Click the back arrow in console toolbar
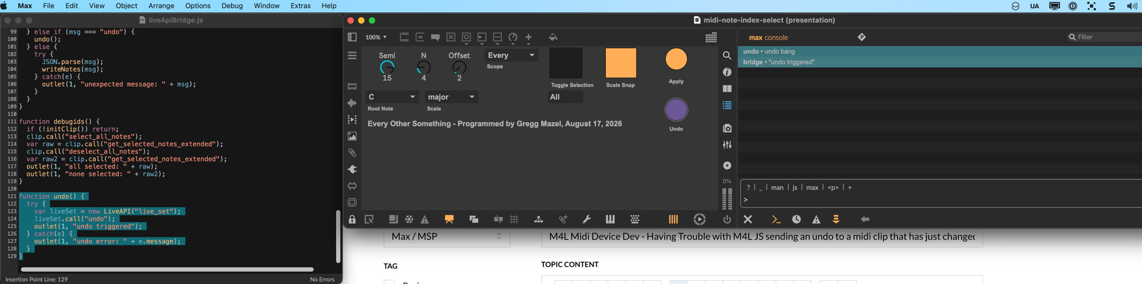Screen dimensions: 1142x284 click(865, 219)
